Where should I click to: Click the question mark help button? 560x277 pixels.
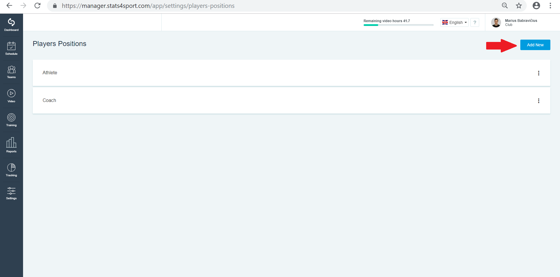(475, 22)
